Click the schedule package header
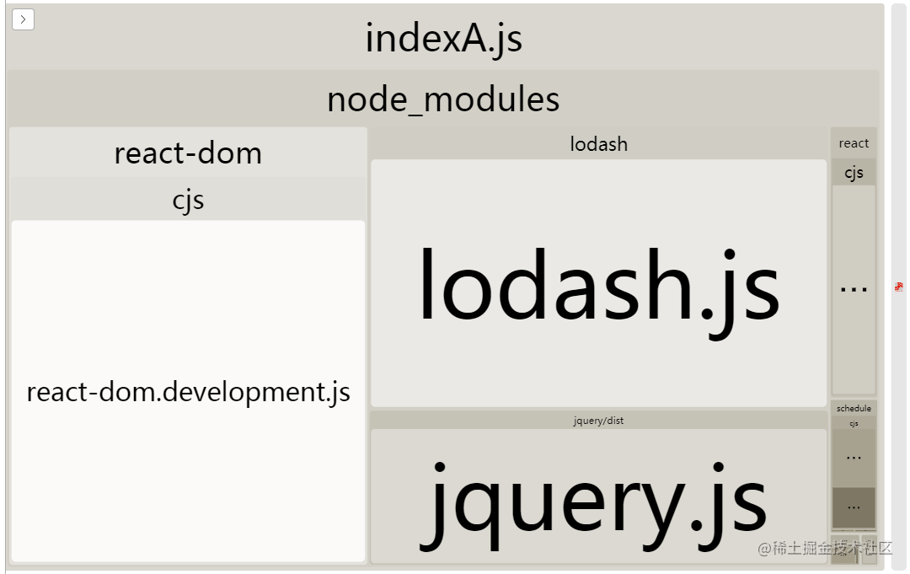910x574 pixels. point(854,408)
